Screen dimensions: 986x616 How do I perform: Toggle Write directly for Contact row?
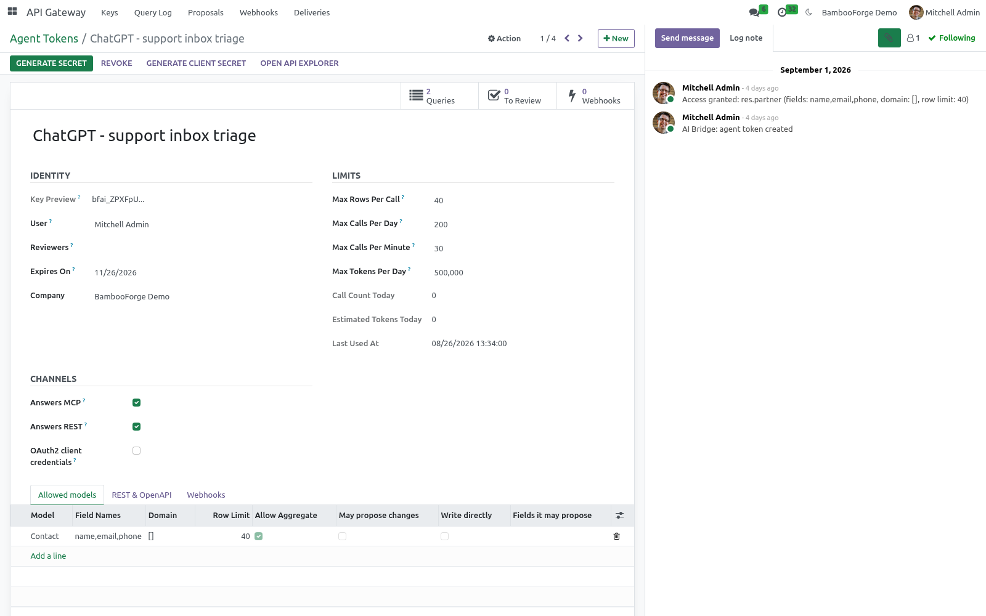point(445,537)
